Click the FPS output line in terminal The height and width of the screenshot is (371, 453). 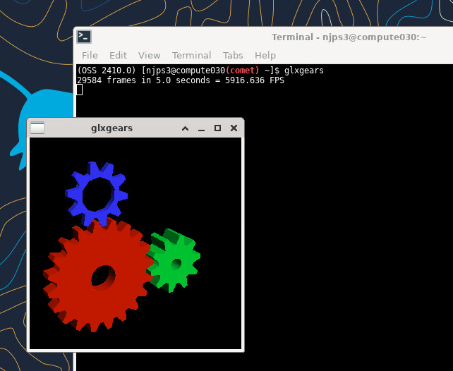(x=180, y=80)
